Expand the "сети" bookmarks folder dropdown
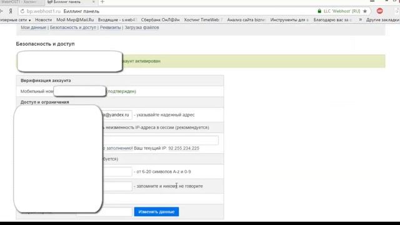The height and width of the screenshot is (225, 400). click(15, 20)
